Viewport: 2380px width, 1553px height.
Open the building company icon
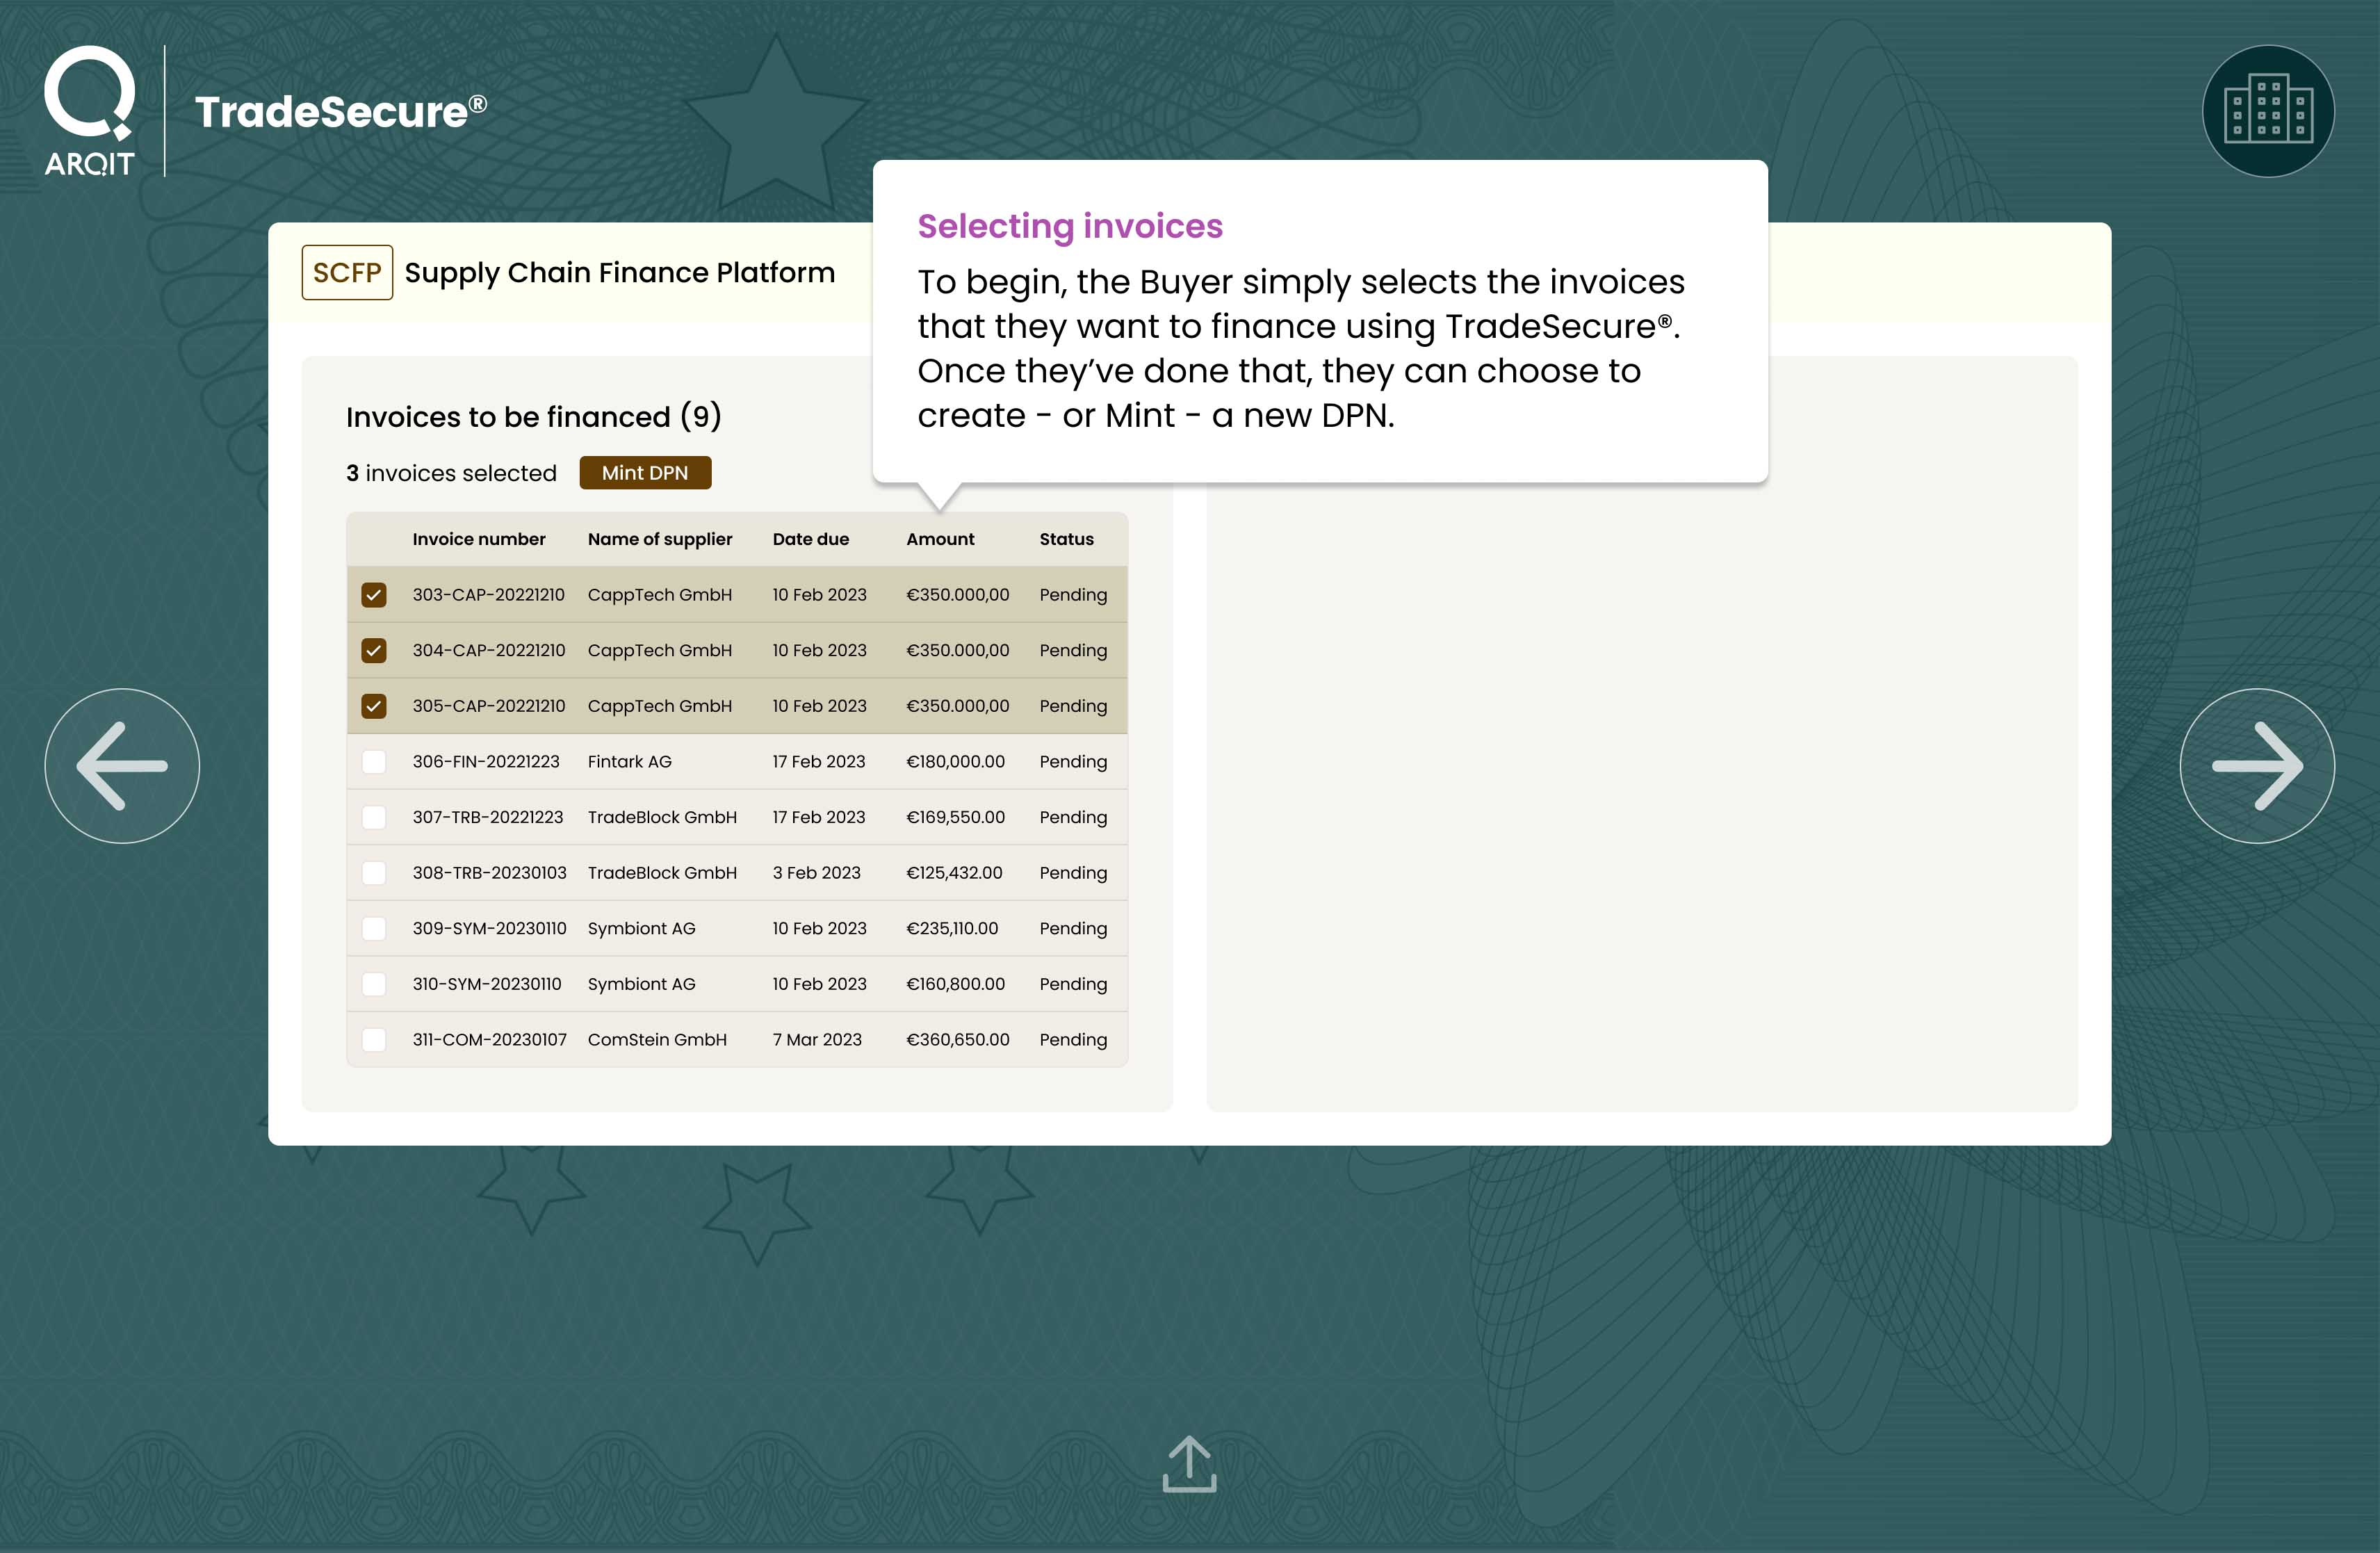pos(2268,111)
